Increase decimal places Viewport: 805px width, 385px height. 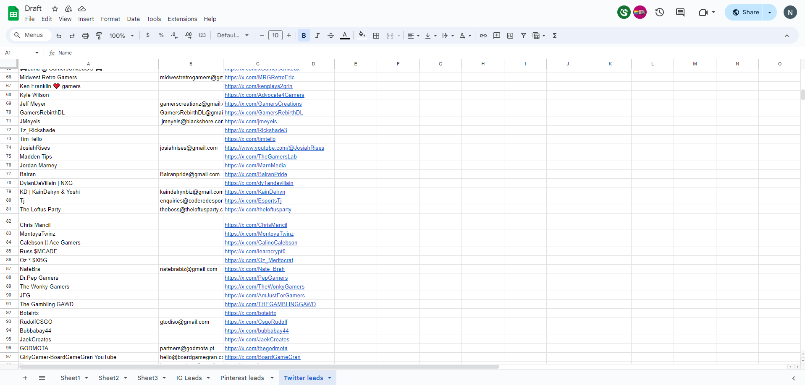coord(188,36)
